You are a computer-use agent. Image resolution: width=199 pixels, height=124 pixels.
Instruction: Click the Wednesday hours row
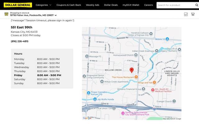click(37, 67)
